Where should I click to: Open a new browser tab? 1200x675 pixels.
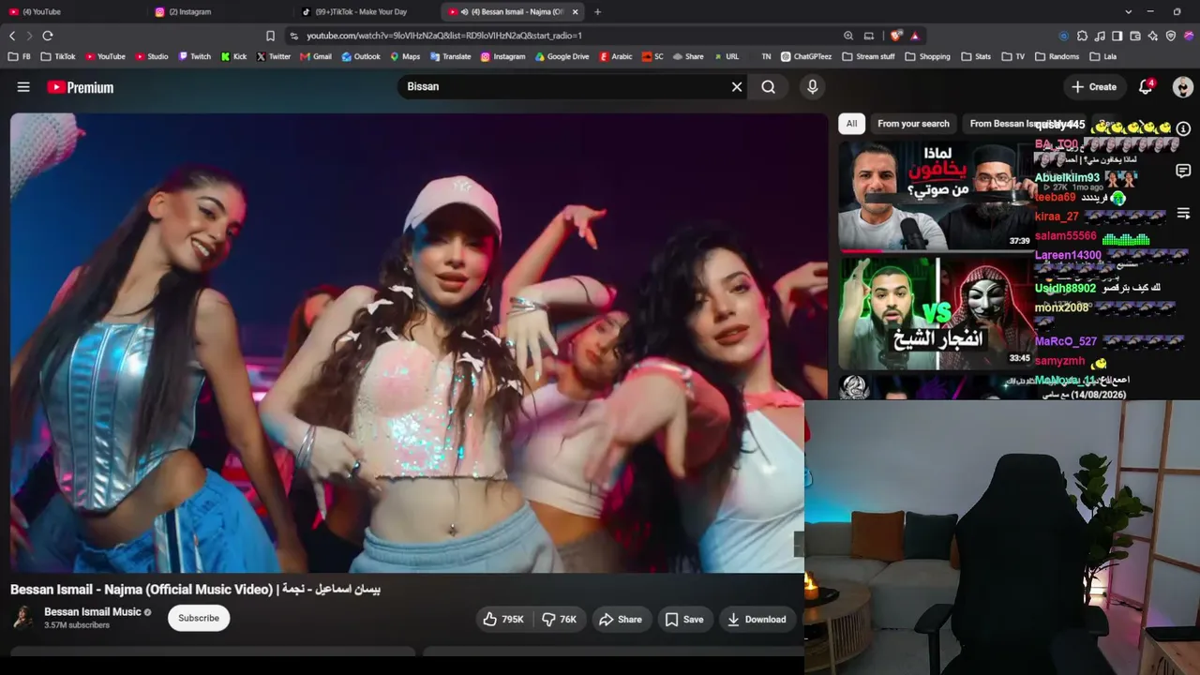click(598, 12)
